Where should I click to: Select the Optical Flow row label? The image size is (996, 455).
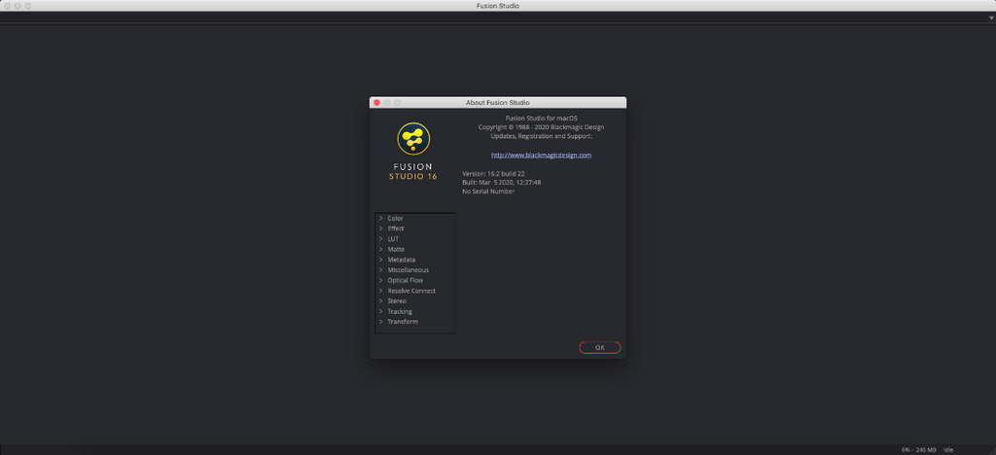coord(406,280)
